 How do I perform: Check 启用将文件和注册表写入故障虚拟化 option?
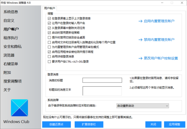coord(49,42)
